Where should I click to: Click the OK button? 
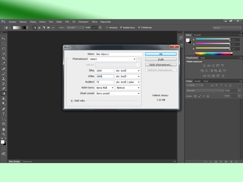coord(161,54)
